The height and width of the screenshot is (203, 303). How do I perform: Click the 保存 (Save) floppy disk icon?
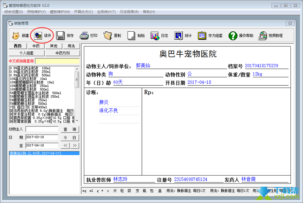point(61,35)
